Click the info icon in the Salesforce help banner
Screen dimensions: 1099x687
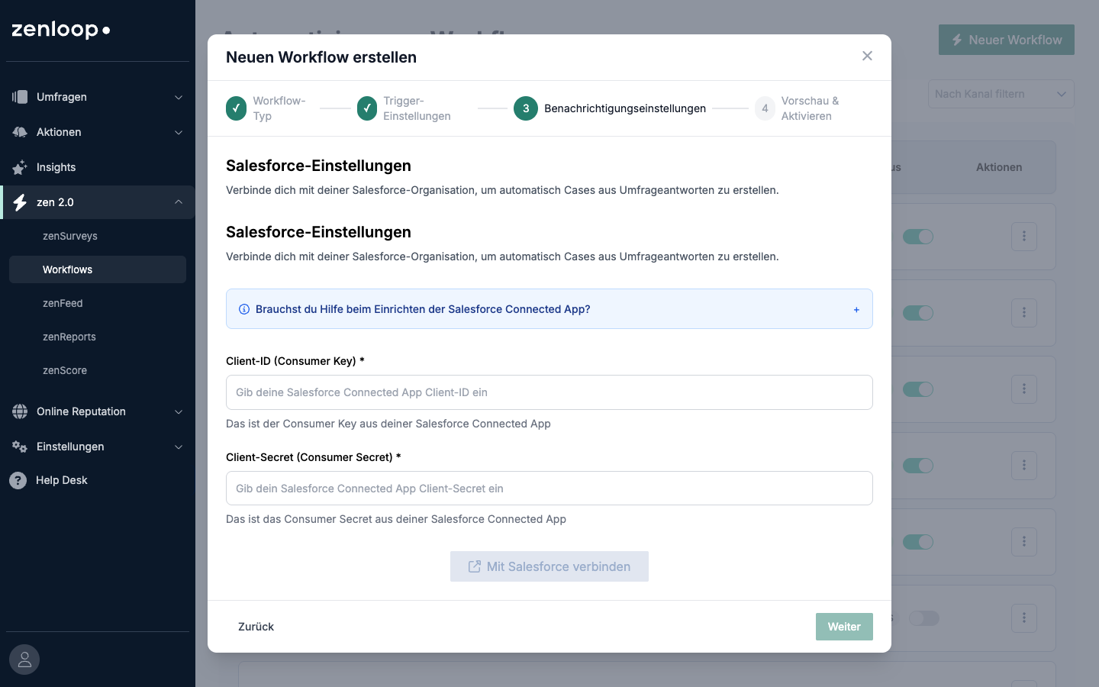(244, 309)
